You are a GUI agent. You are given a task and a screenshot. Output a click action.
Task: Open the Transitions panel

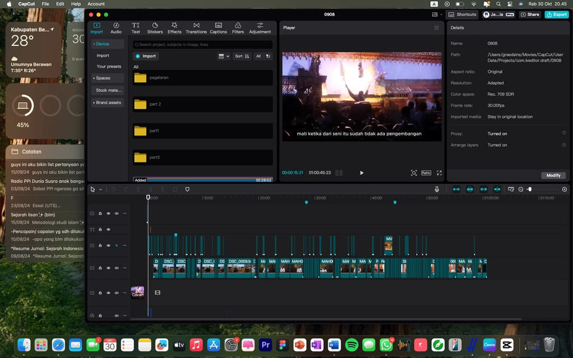(196, 27)
